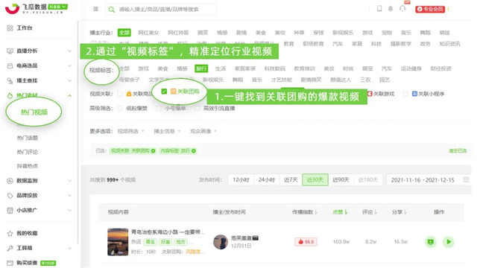This screenshot has width=477, height=268.
Task: Select 财经投资 video tag
Action: pos(440,68)
